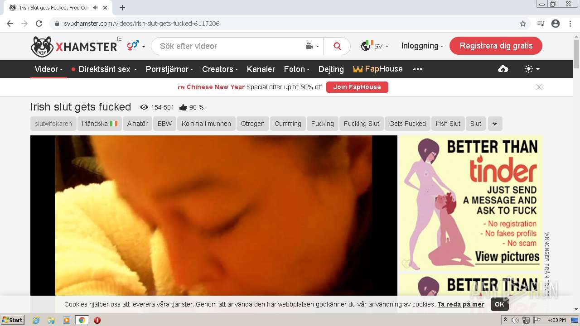Viewport: 580px width, 326px height.
Task: Reload the current page
Action: pos(39,24)
